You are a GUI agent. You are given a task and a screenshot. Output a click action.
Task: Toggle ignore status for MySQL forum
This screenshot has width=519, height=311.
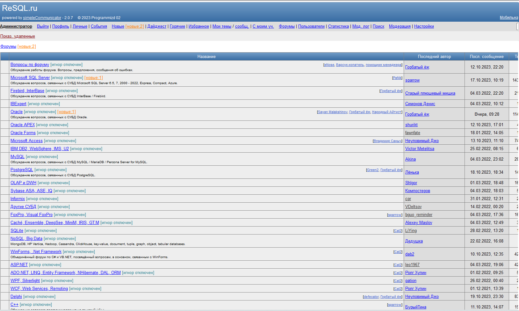(42, 157)
